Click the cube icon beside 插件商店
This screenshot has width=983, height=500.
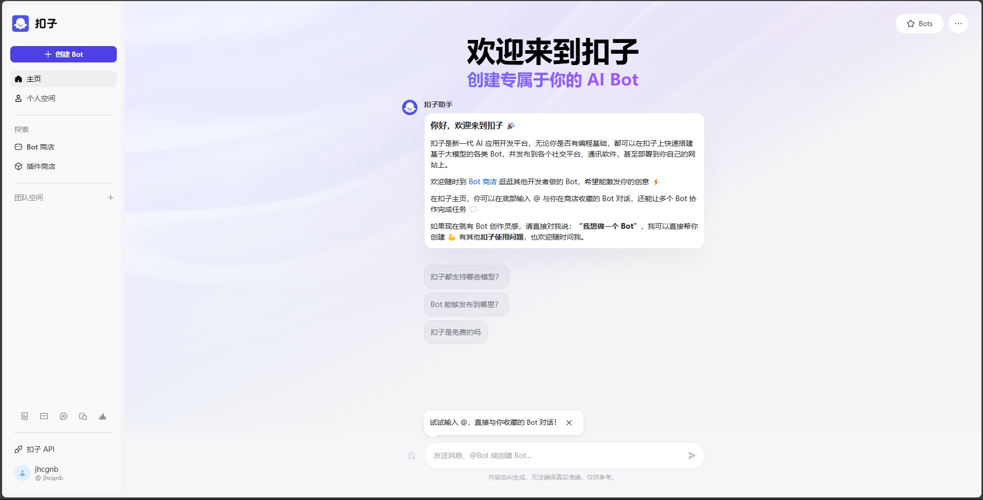pos(18,166)
